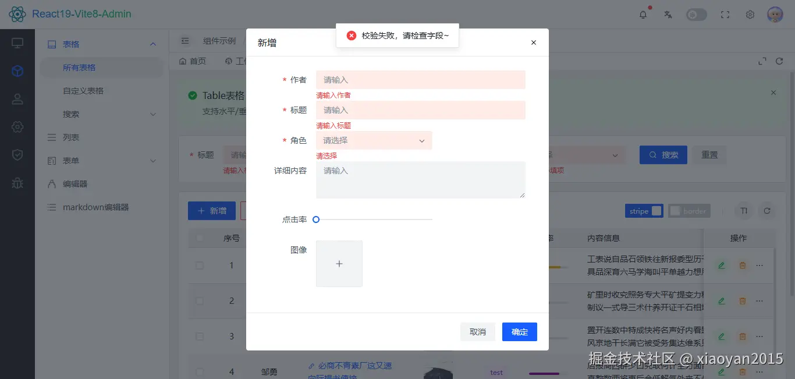This screenshot has width=795, height=379.
Task: Select the 所有表格 menu item
Action: click(102, 68)
